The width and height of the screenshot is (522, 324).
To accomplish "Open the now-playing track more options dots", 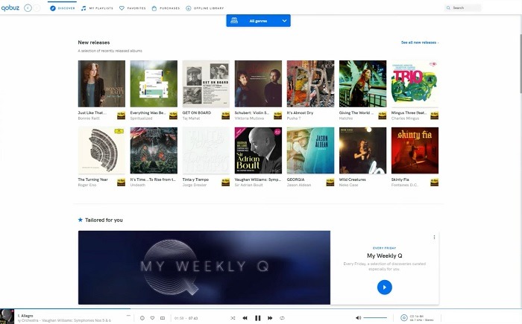I will 128,315.
